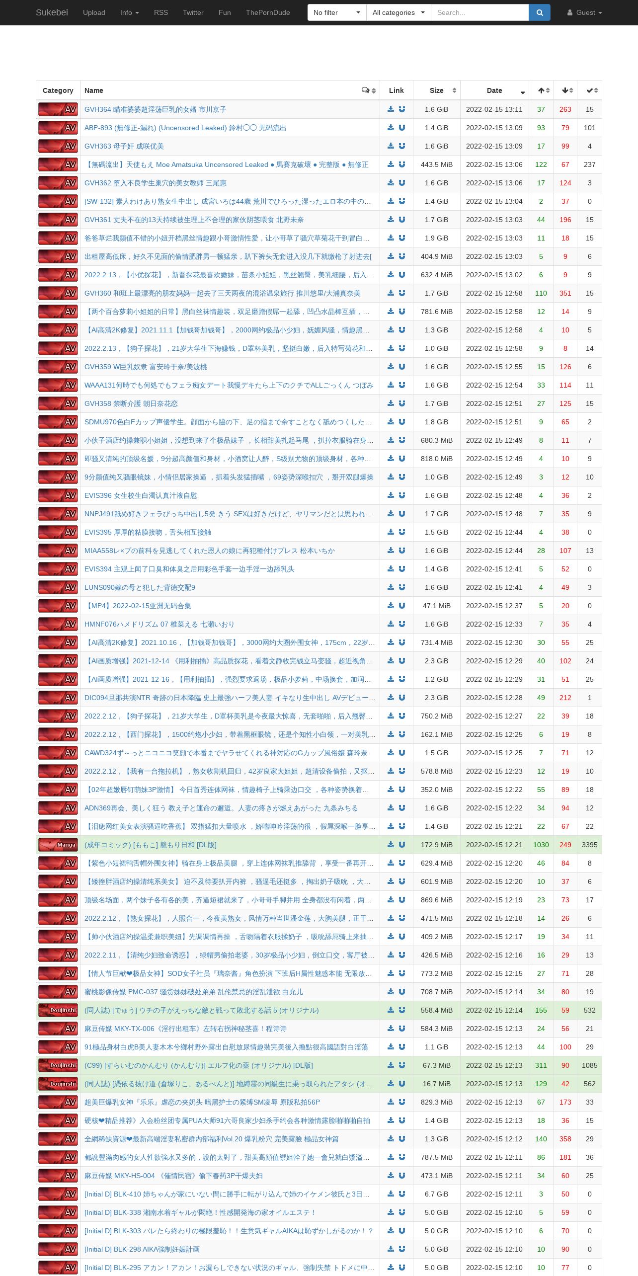Download torrent file for ABP-893 row
The height and width of the screenshot is (1276, 638).
coord(391,128)
